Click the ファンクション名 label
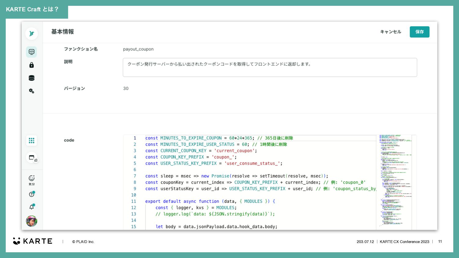 81,49
